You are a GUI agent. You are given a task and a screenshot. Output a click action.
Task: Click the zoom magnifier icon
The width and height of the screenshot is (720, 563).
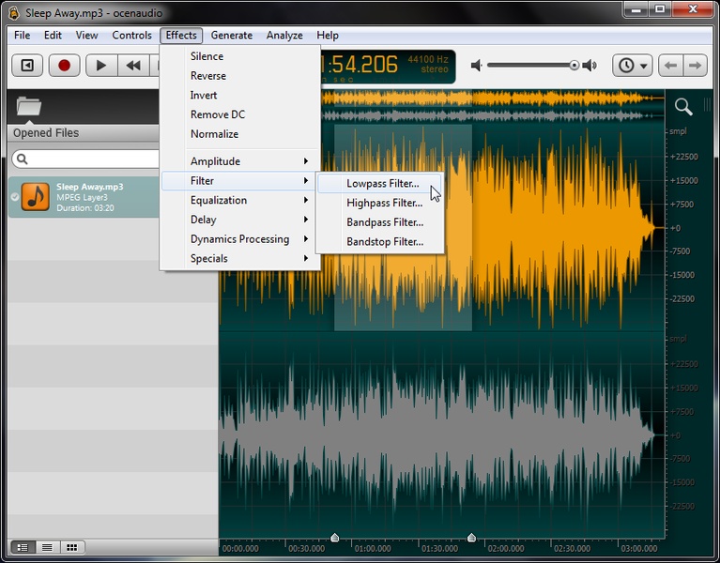[683, 107]
